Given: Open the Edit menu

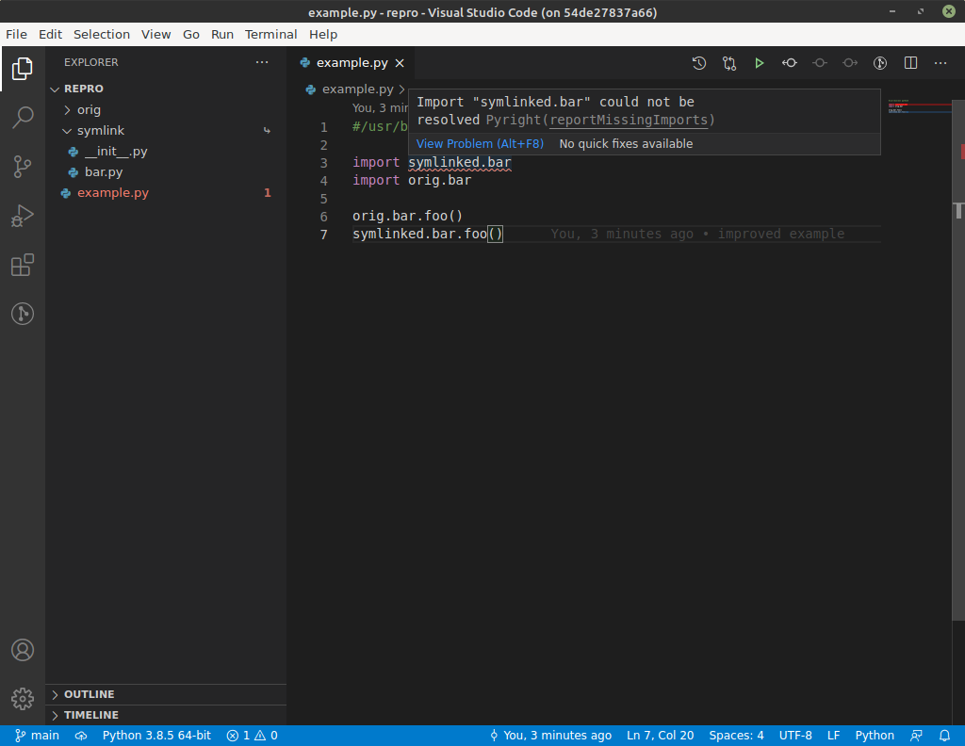Looking at the screenshot, I should point(51,35).
